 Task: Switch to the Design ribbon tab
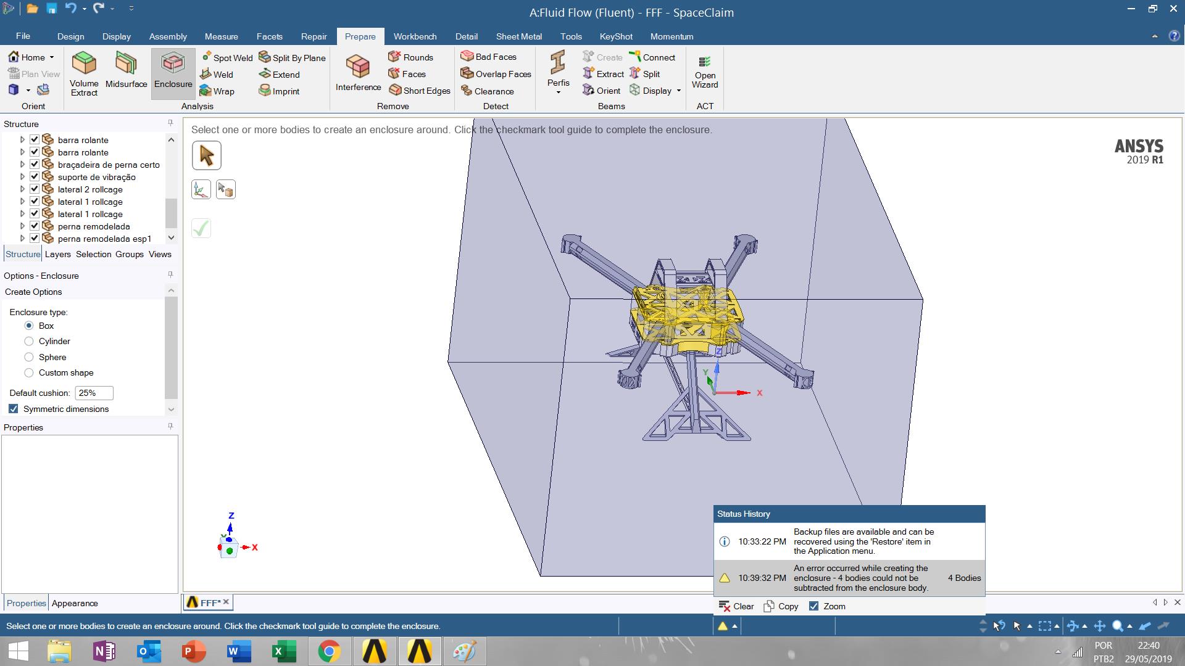(x=70, y=36)
